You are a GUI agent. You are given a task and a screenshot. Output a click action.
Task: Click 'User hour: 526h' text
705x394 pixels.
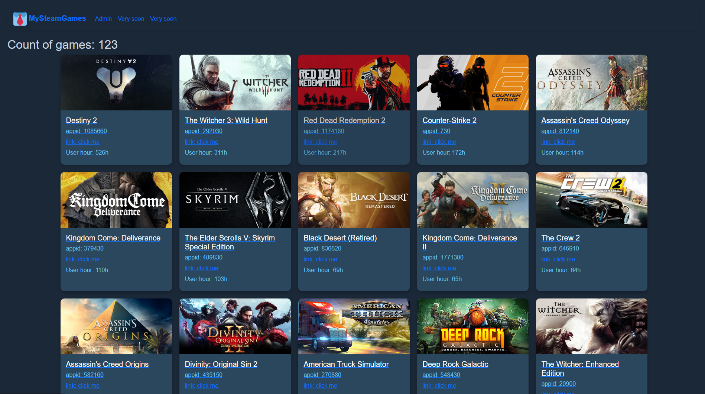(87, 153)
